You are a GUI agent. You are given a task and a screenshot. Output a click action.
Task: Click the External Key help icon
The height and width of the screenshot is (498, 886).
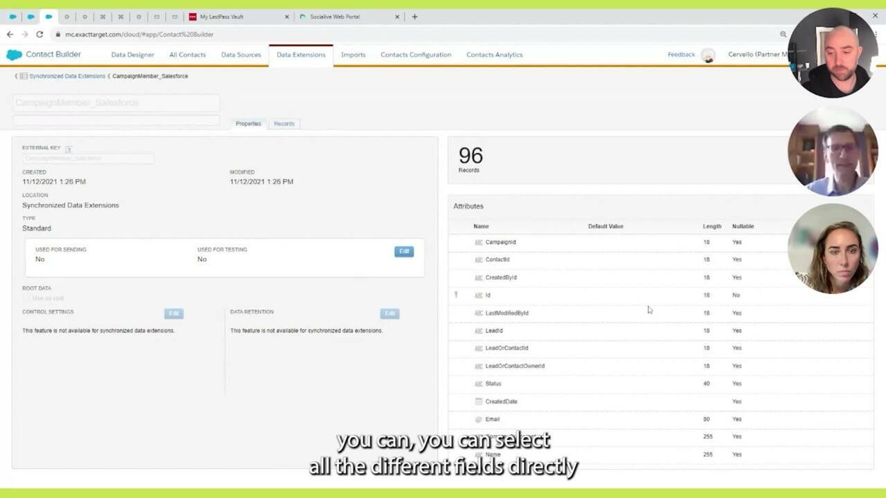click(x=69, y=149)
